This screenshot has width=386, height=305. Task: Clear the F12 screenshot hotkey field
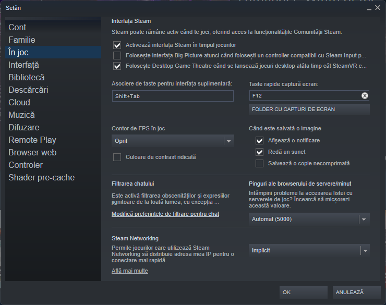tap(365, 96)
